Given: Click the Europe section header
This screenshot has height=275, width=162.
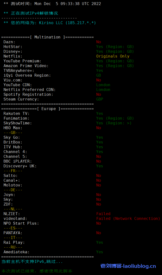Looking at the screenshot, I should 47,109.
